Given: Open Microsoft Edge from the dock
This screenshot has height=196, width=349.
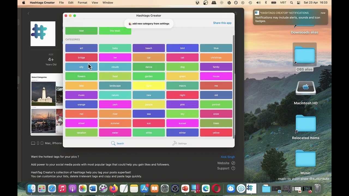Looking at the screenshot, I should tap(206, 188).
